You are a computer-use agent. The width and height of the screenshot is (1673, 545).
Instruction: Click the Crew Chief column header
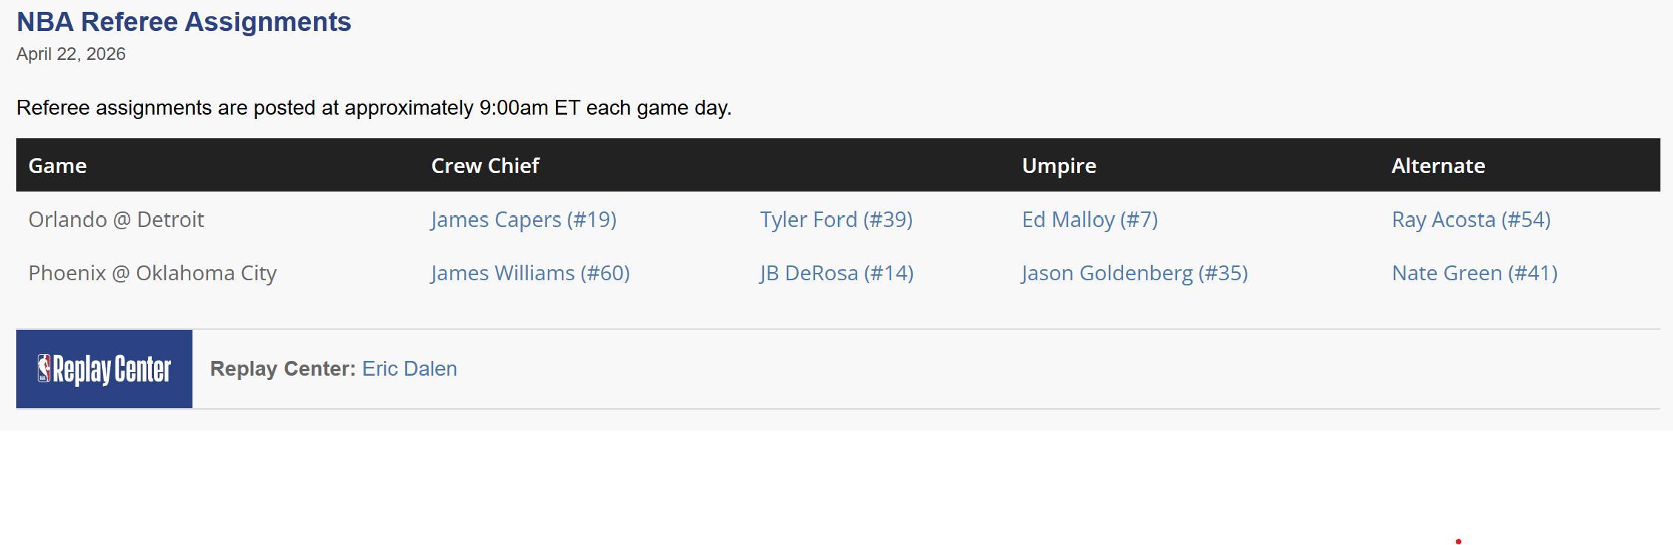click(485, 166)
